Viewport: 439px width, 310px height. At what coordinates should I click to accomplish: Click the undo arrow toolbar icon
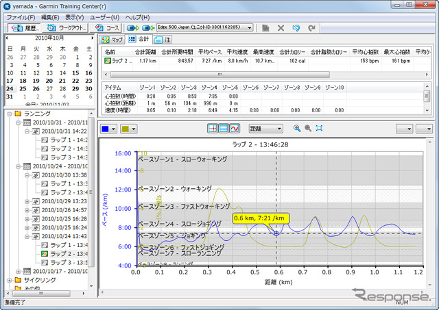click(296, 28)
